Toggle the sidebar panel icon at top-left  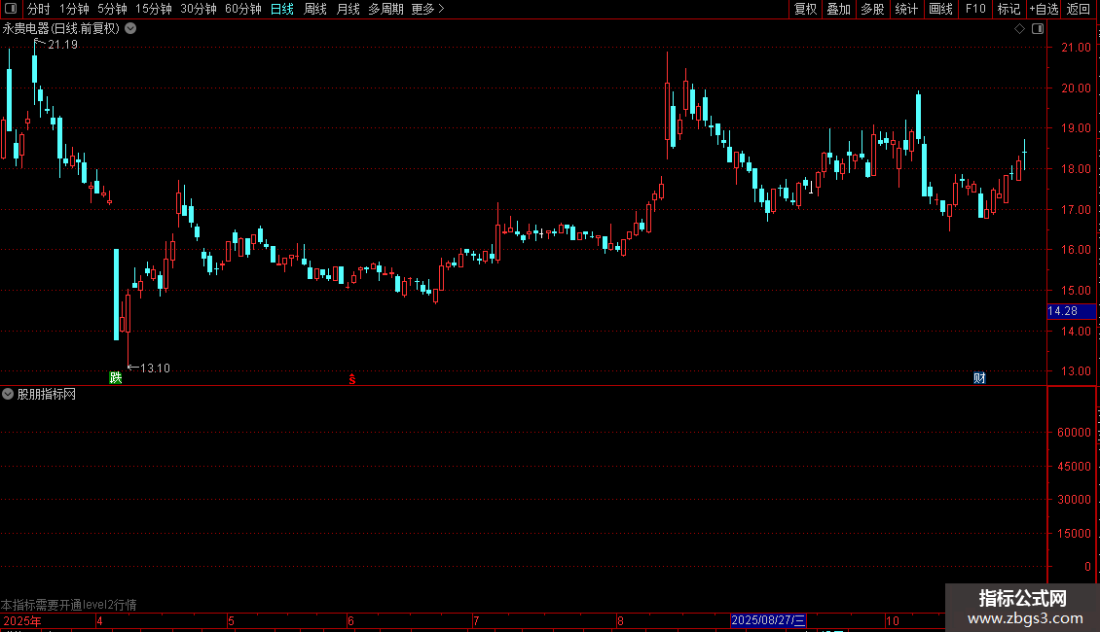(11, 9)
